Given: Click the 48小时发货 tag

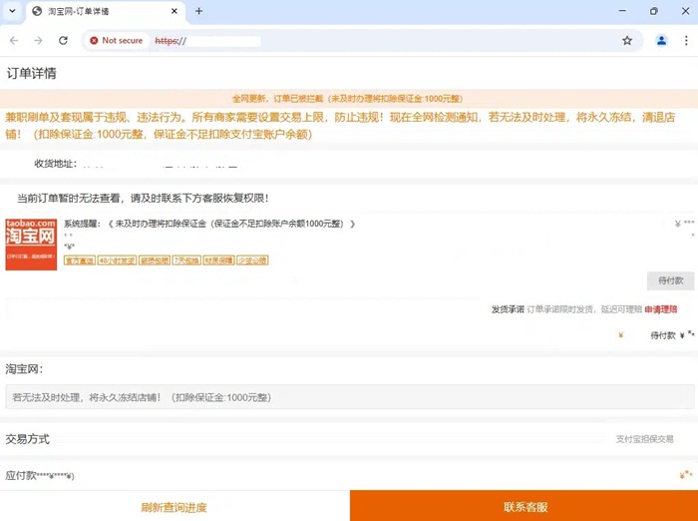Looking at the screenshot, I should 117,260.
